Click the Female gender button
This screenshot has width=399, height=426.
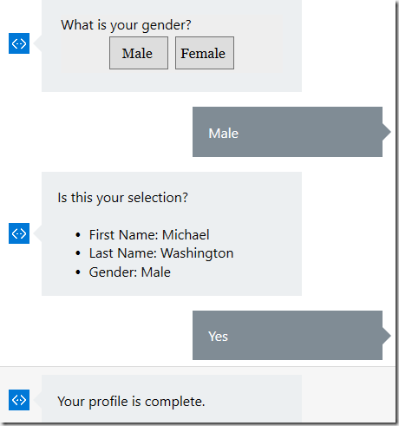[205, 53]
